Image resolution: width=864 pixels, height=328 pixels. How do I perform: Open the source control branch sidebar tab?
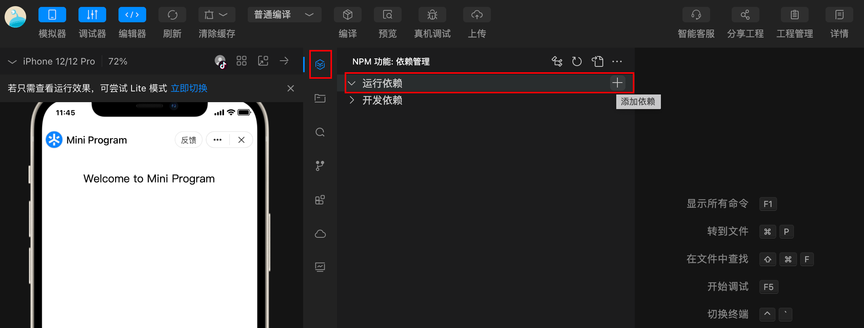click(320, 166)
